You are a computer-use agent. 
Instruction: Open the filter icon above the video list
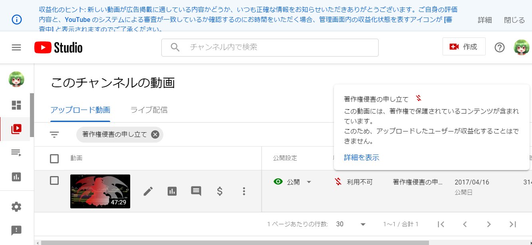54,134
